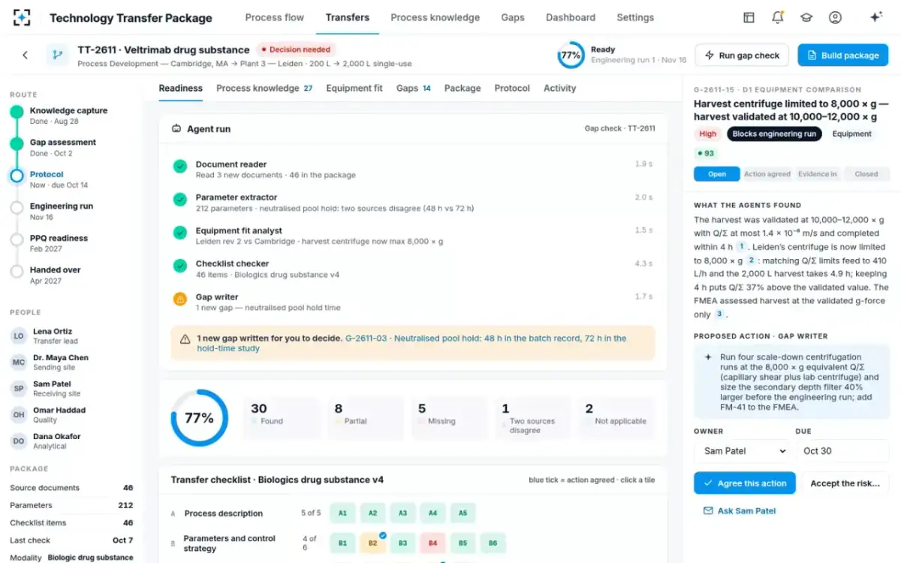Switch to the Gaps 14 tab
This screenshot has height=563, width=901.
point(414,88)
